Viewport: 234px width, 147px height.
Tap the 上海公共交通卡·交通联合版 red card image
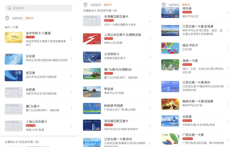coord(92,39)
